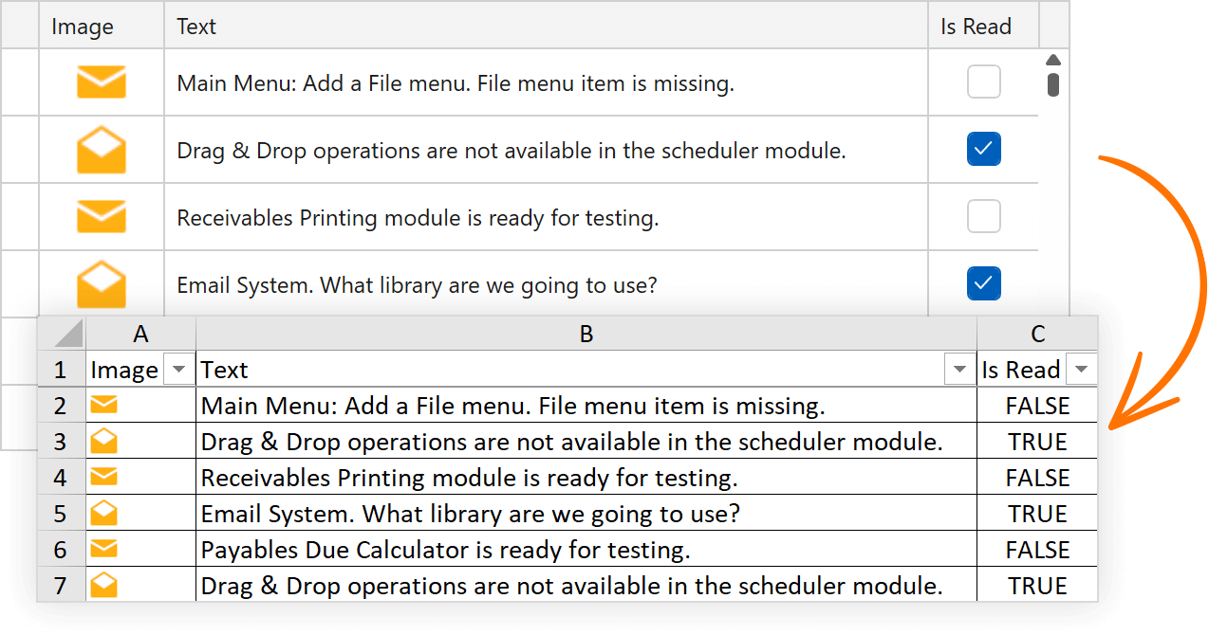
Task: Select the Is Read column header in the grid
Action: 976,26
